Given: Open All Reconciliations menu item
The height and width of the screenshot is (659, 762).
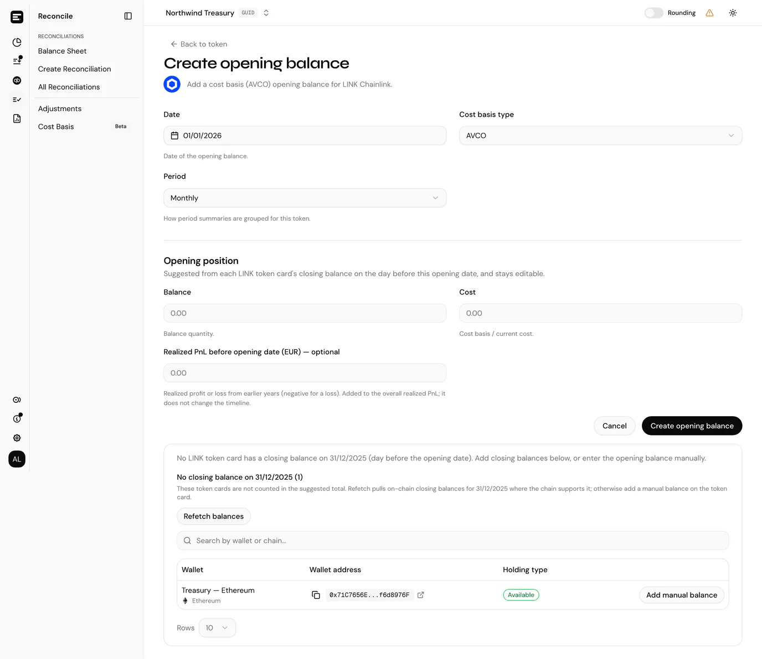Looking at the screenshot, I should [x=69, y=87].
